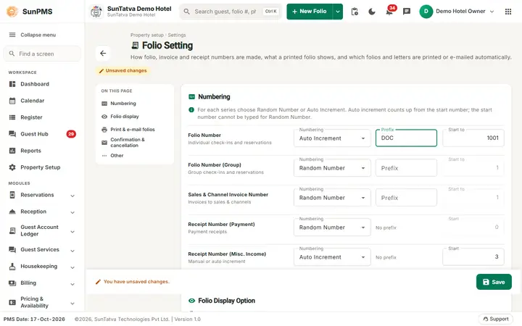
Task: Click the Reports sidebar icon
Action: click(x=12, y=151)
